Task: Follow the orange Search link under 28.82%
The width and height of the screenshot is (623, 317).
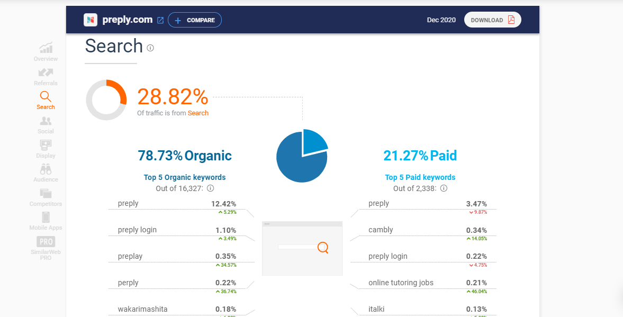Action: [x=198, y=113]
